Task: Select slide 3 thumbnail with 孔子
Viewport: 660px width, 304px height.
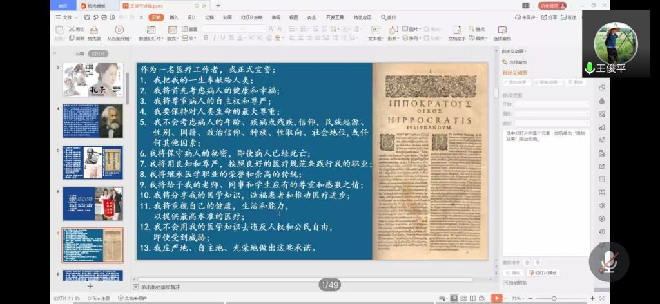Action: (x=93, y=80)
